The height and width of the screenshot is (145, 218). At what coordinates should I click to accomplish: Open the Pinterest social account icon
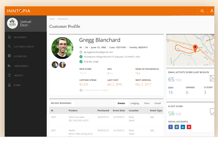coord(189,127)
